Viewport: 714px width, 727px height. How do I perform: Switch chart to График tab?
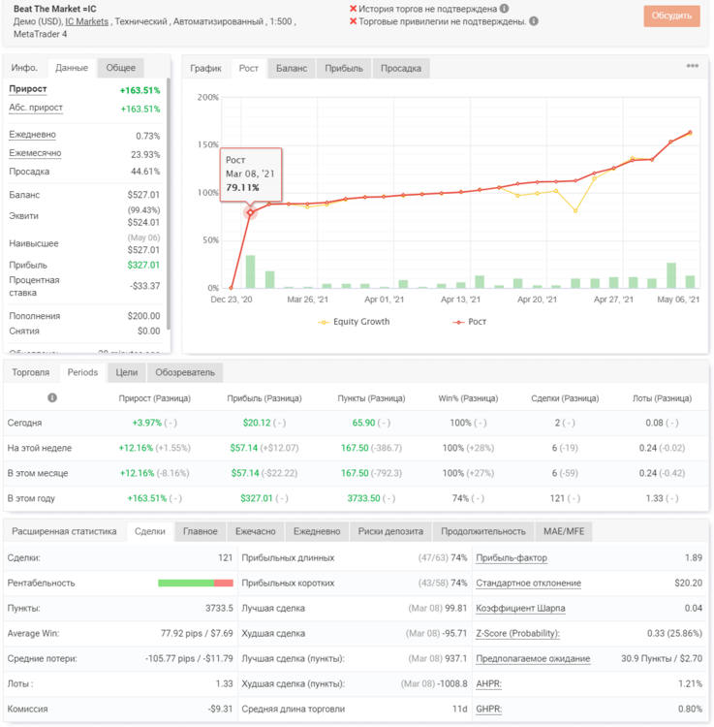(x=205, y=68)
